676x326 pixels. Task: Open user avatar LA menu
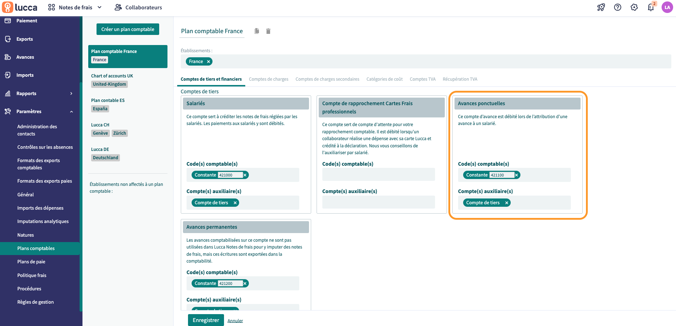coord(667,7)
